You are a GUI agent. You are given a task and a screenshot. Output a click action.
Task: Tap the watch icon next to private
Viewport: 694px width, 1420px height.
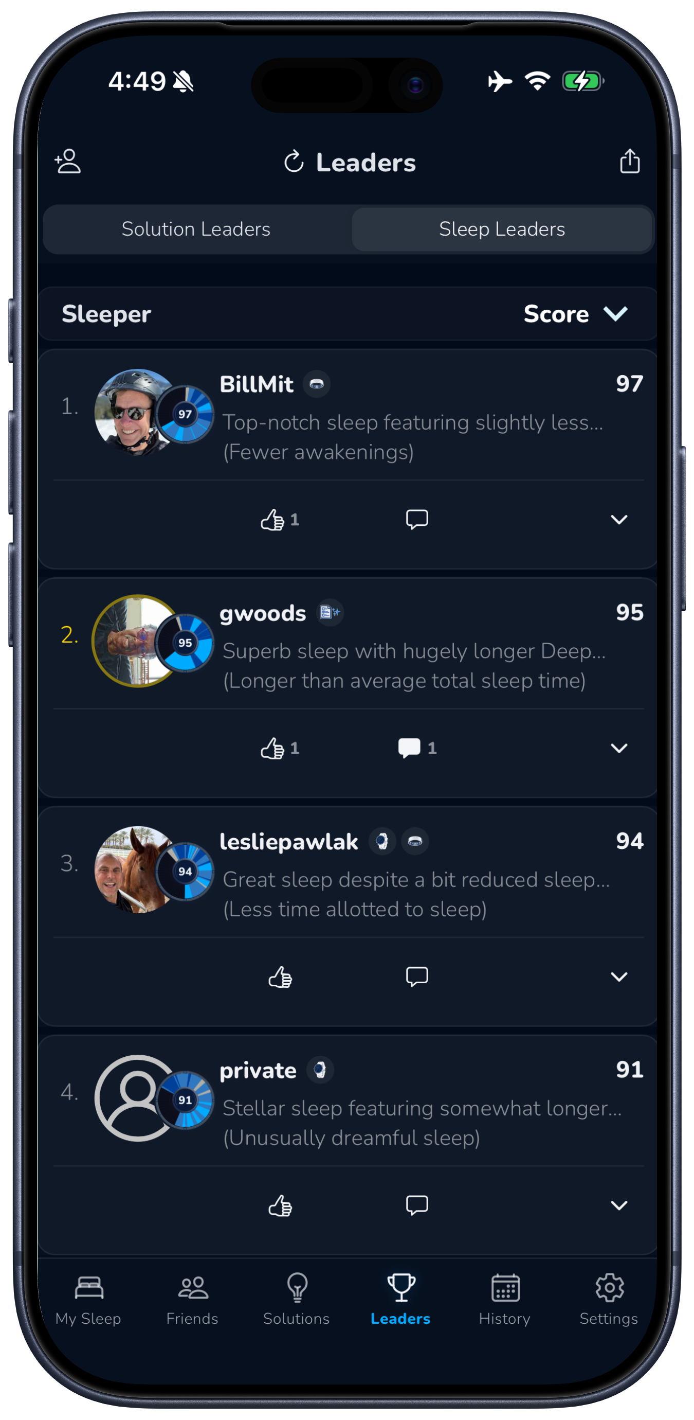tap(319, 1070)
